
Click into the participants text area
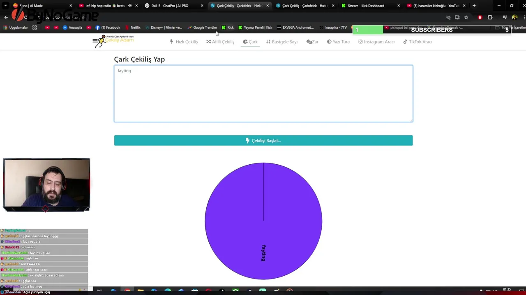coord(263,93)
